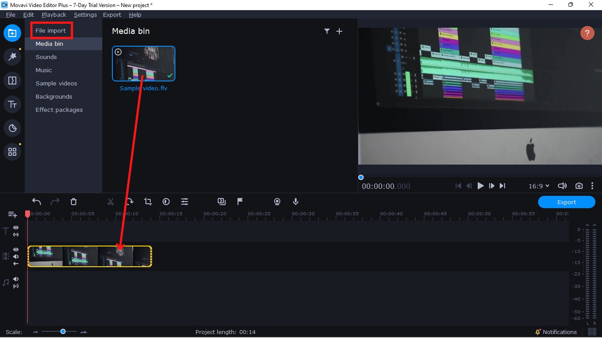Select the Crop tool

(148, 202)
